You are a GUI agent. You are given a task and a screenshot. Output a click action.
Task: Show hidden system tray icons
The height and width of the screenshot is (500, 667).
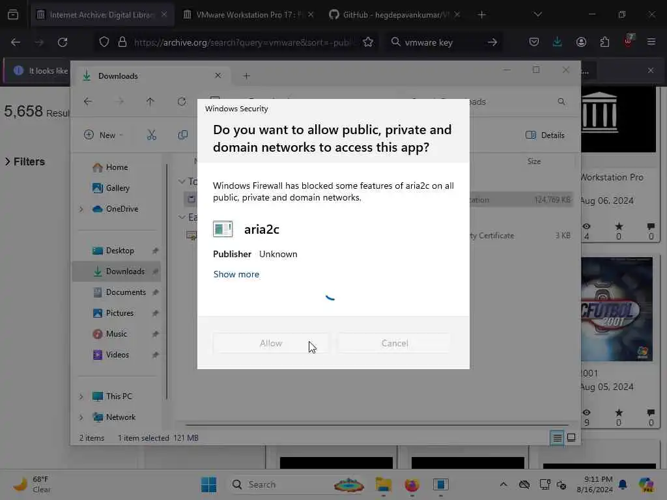[504, 484]
